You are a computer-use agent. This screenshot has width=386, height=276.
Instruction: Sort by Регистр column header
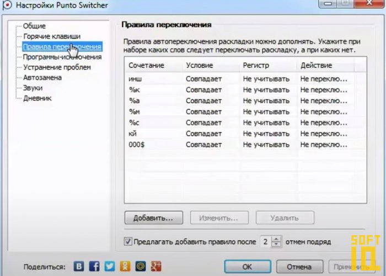pos(268,65)
